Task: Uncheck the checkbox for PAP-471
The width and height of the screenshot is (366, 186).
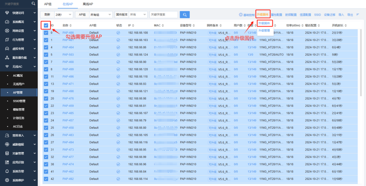Action: 46,84
